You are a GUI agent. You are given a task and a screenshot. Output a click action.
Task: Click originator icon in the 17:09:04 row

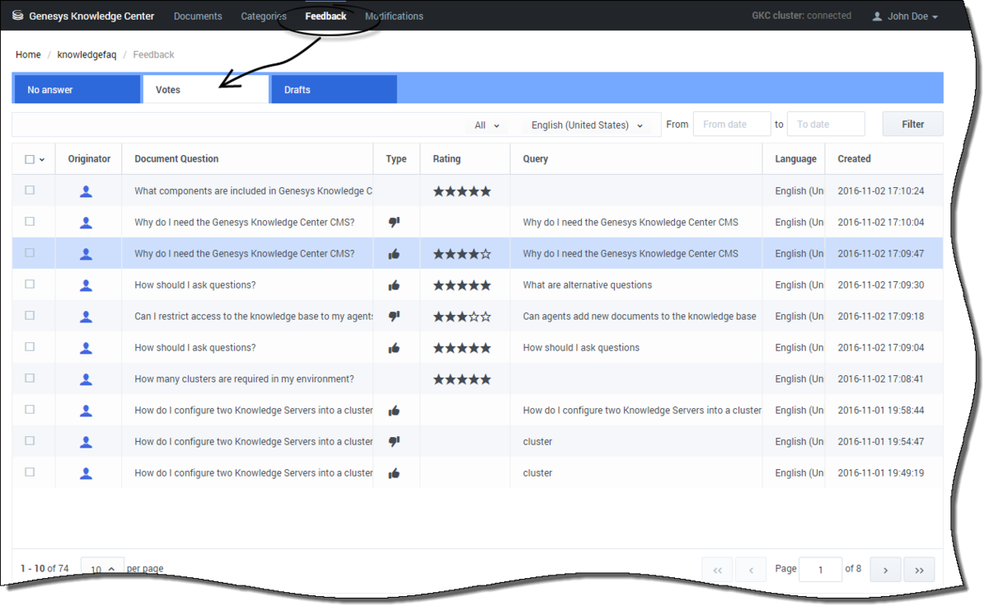86,348
